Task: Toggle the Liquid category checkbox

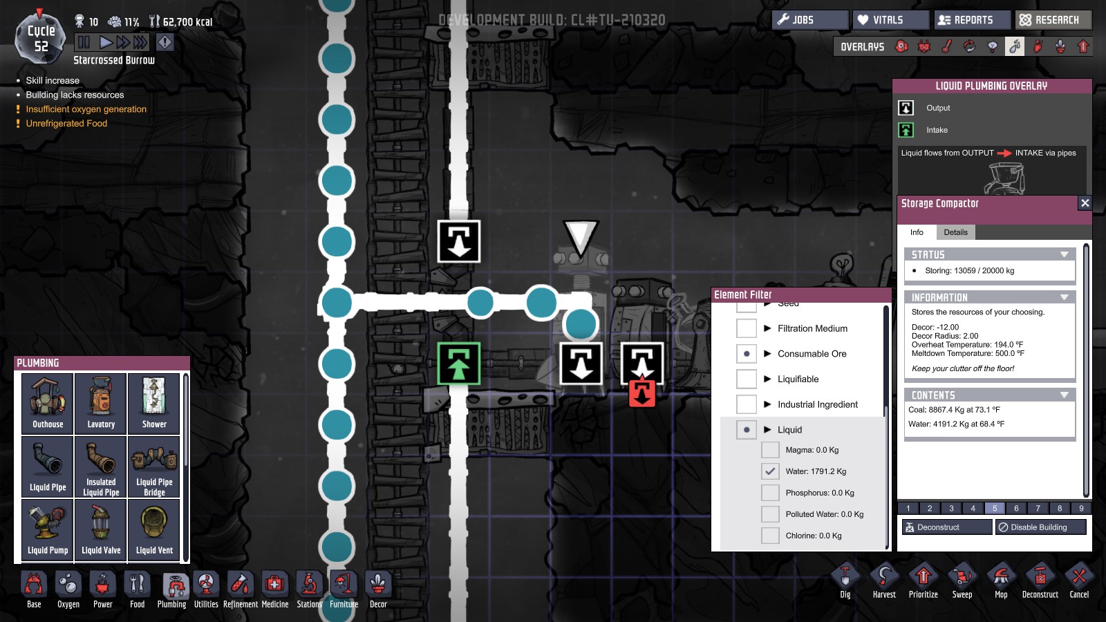Action: tap(747, 429)
